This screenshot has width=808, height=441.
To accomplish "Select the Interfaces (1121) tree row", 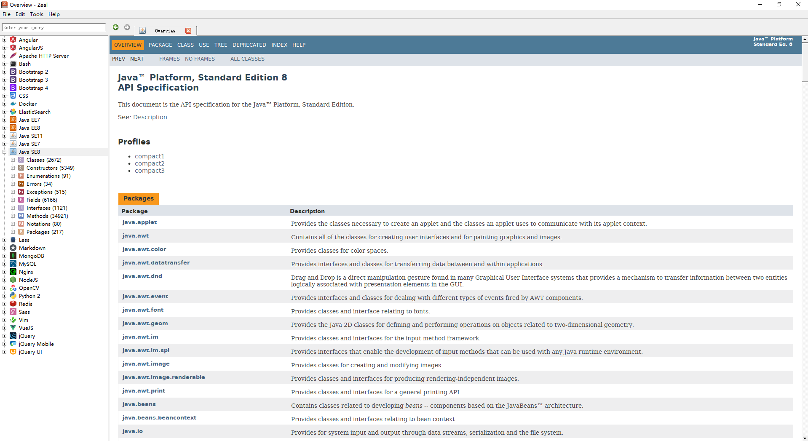I will [x=47, y=208].
